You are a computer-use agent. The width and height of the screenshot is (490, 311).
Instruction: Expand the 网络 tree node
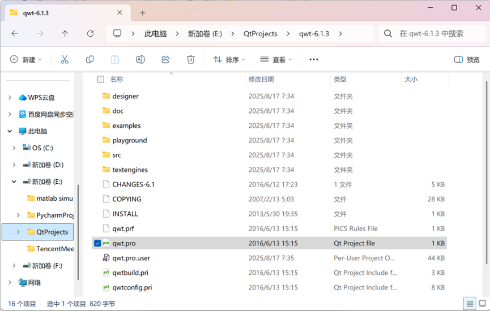tap(10, 283)
